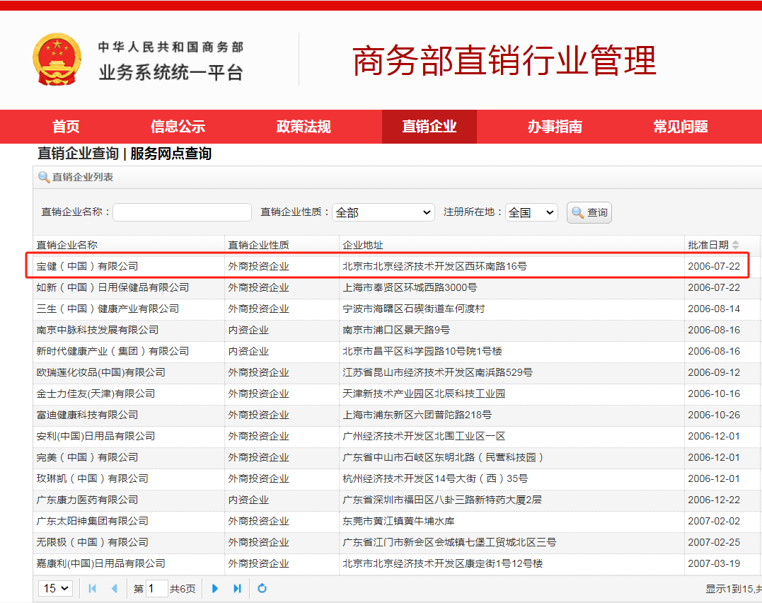Image resolution: width=762 pixels, height=603 pixels.
Task: Click the next page arrow icon
Action: [x=214, y=588]
